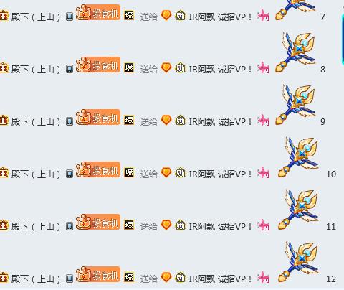344x290 pixels.
Task: Click the phone icon in gift row 11
Action: click(x=70, y=226)
